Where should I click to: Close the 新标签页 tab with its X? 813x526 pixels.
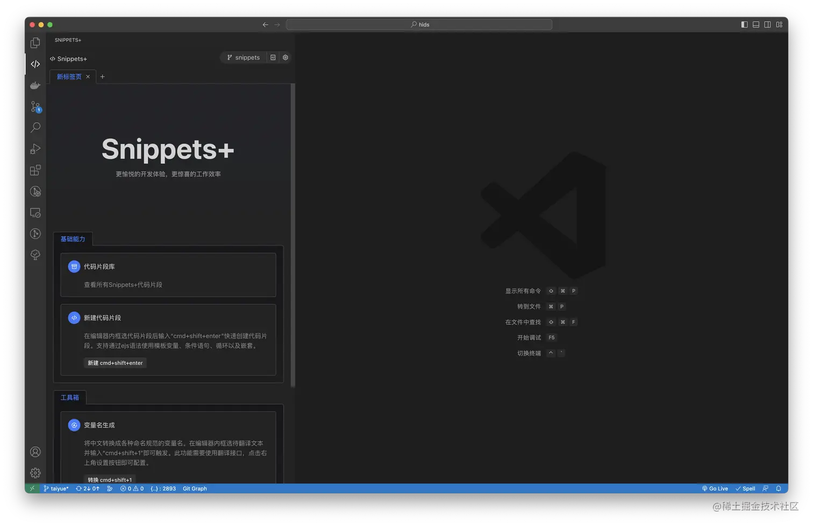click(x=88, y=77)
